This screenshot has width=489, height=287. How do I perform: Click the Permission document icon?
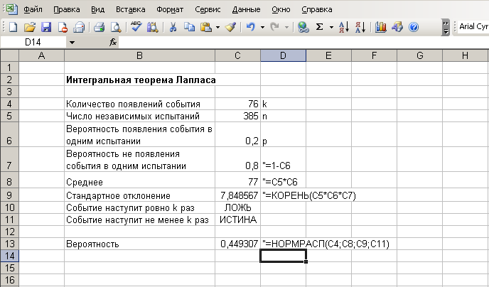point(63,27)
